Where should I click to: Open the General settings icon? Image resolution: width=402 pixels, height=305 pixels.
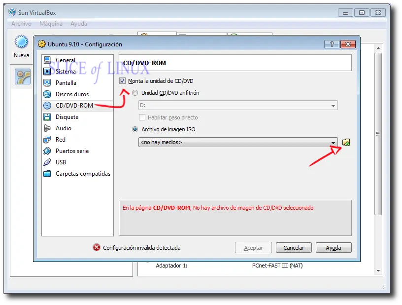[x=47, y=60]
